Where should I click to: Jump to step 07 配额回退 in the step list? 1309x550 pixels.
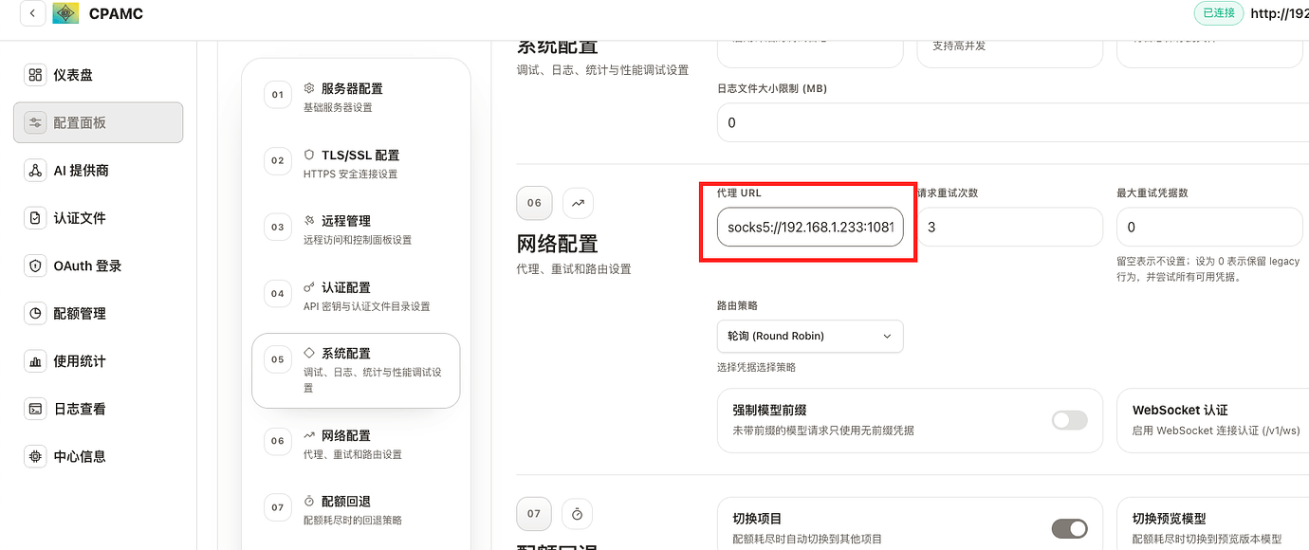[x=356, y=509]
